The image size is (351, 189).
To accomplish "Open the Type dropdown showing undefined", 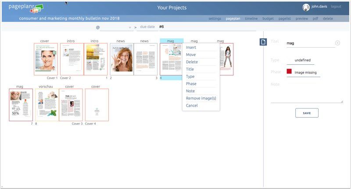I will coord(303,60).
